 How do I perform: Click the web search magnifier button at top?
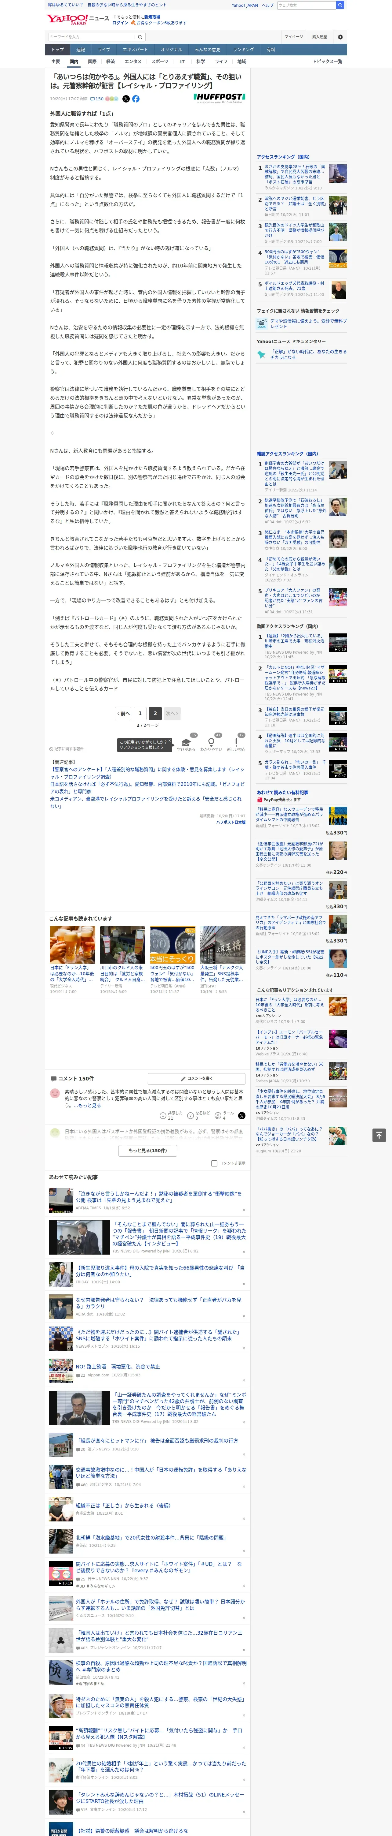(340, 5)
